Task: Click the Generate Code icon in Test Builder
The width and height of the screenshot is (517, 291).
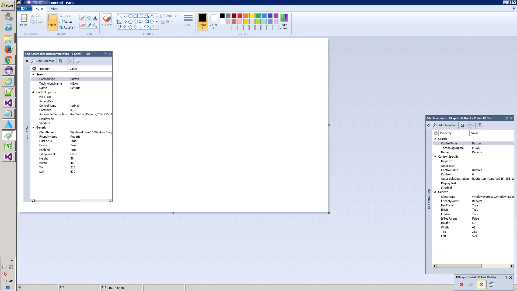Action: point(491,285)
